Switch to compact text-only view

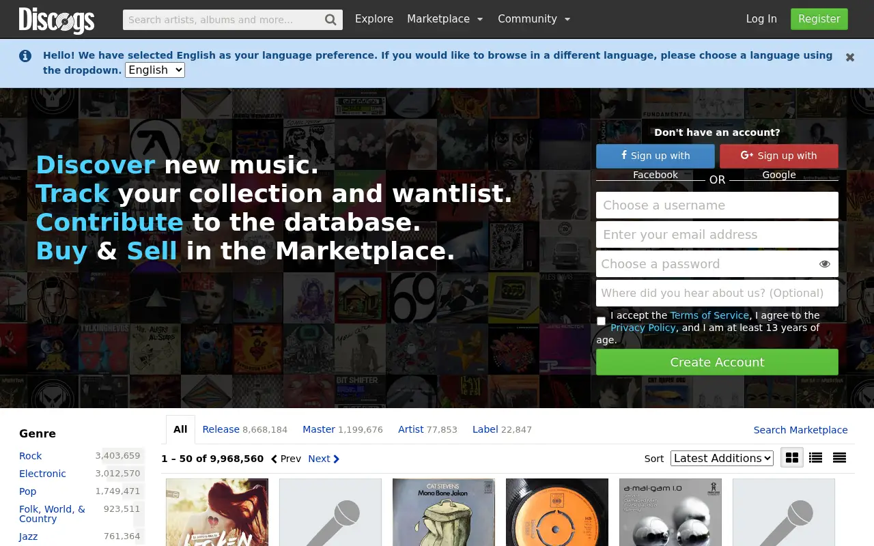coord(839,458)
